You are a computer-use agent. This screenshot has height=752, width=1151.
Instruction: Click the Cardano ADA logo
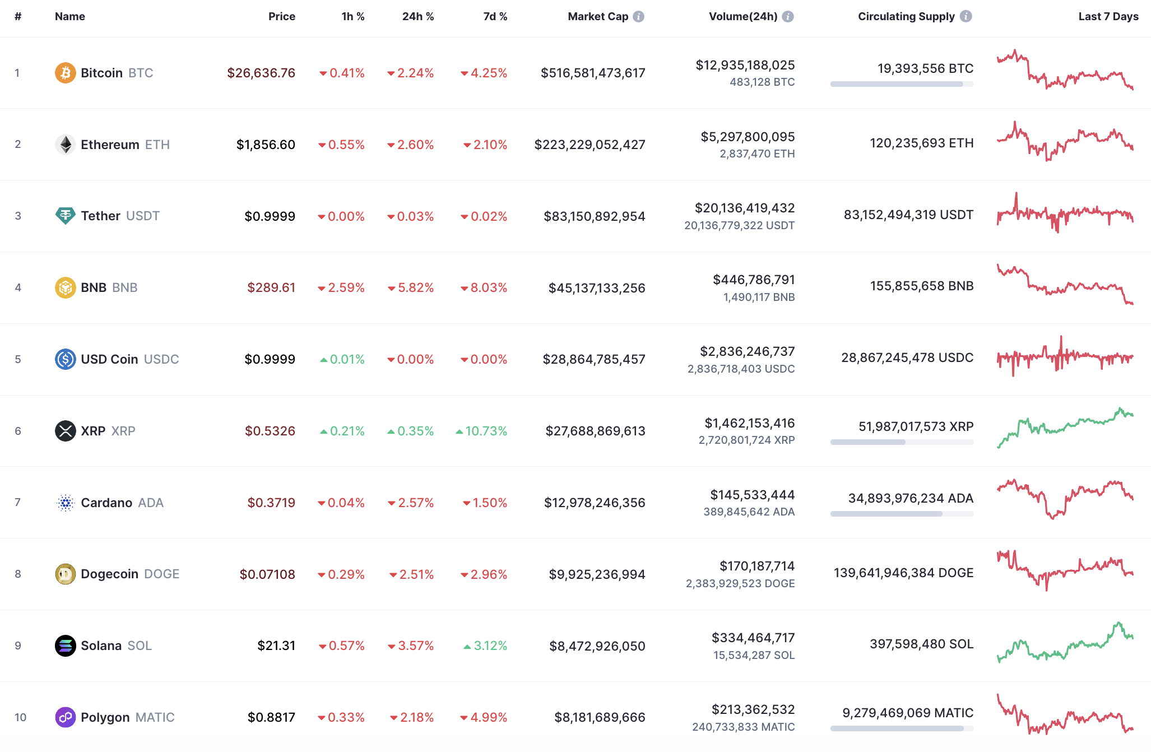coord(66,503)
